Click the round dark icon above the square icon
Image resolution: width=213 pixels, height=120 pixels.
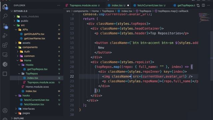pyautogui.click(x=5, y=64)
